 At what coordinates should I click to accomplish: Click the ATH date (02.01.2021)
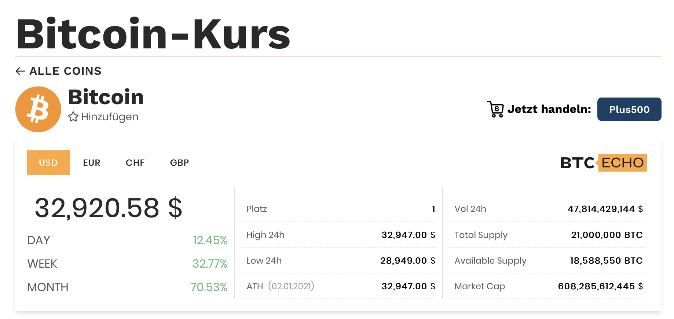[291, 286]
